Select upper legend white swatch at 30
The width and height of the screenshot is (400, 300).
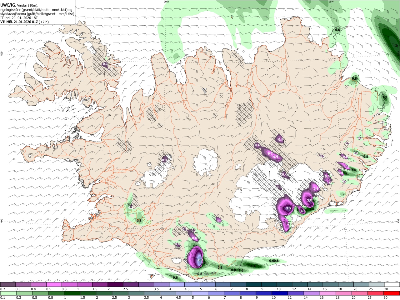pos(392,284)
